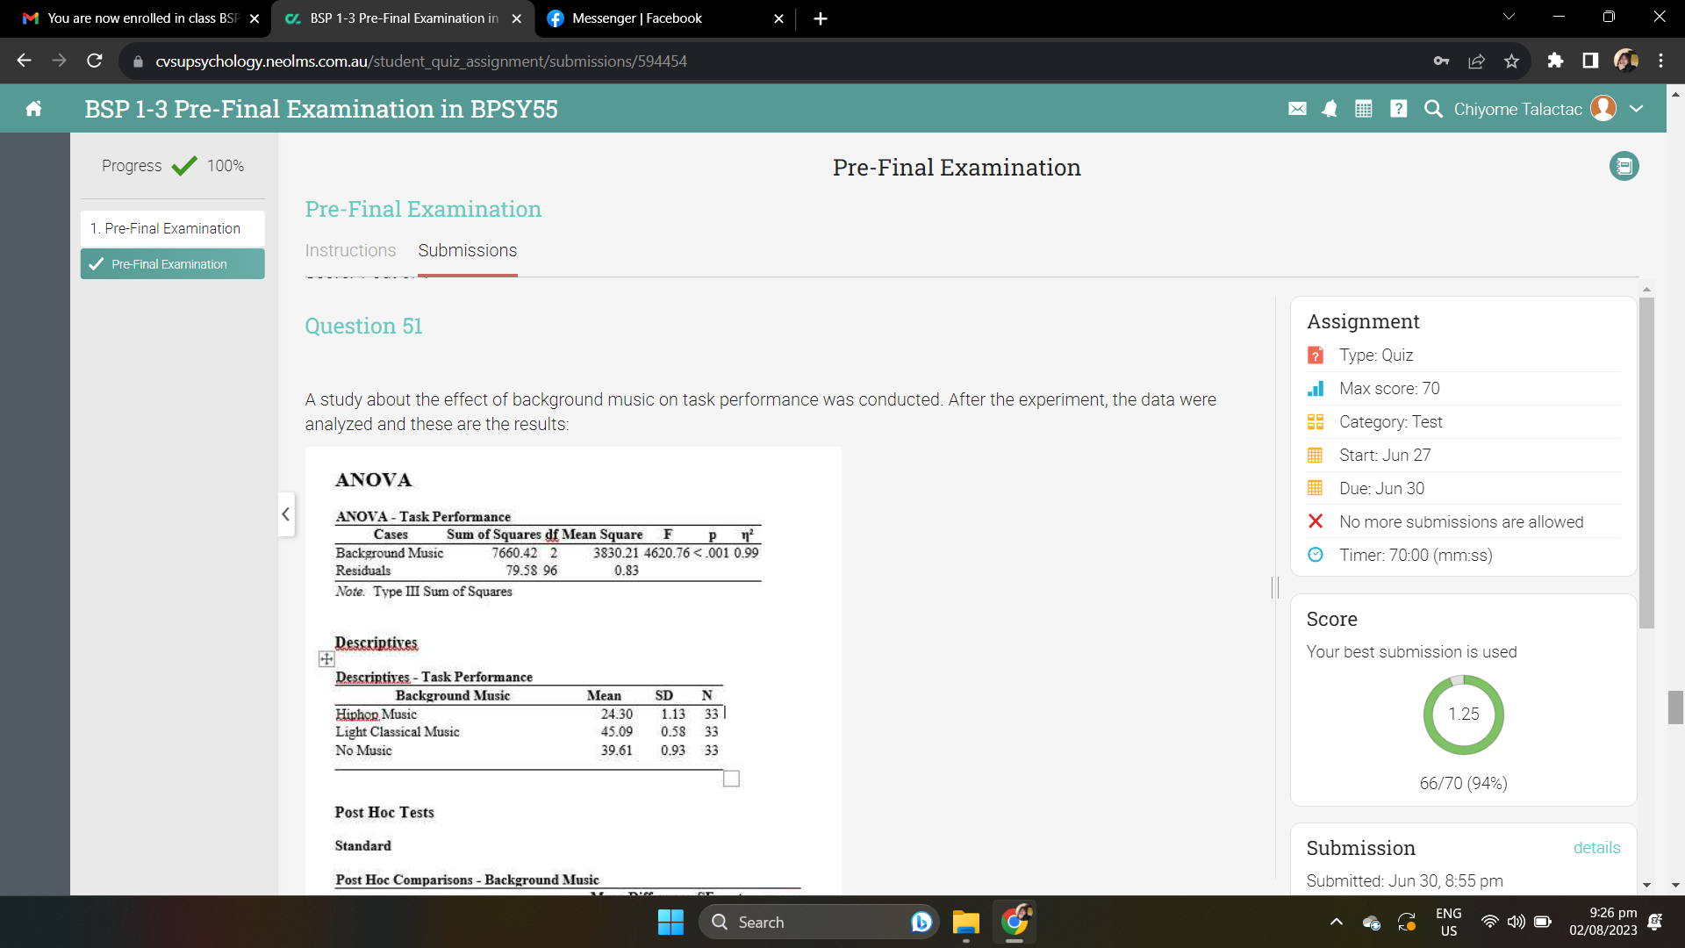The height and width of the screenshot is (948, 1685).
Task: Bookmark page with the star icon
Action: point(1511,61)
